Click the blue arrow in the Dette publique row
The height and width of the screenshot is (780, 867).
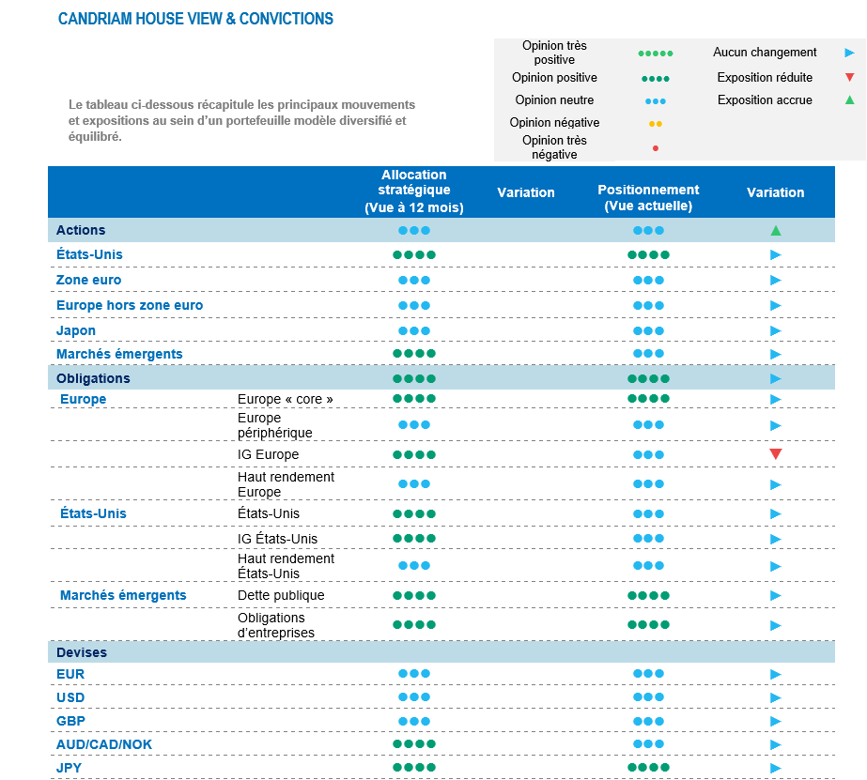point(775,595)
